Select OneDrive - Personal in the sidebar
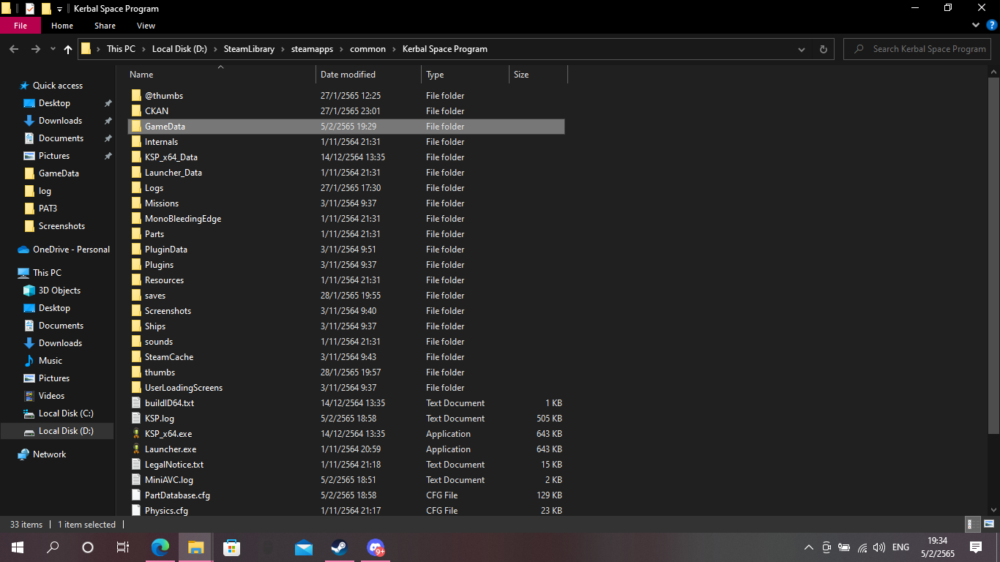1000x562 pixels. tap(71, 250)
